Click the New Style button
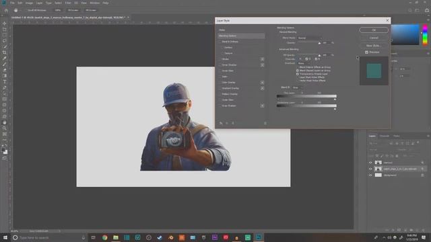 (374, 46)
